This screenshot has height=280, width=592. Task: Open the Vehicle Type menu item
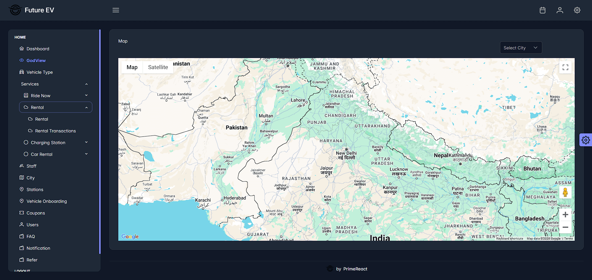point(56,72)
